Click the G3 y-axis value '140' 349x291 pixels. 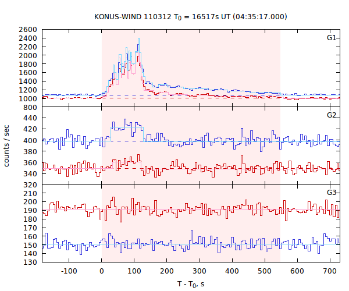point(30,253)
